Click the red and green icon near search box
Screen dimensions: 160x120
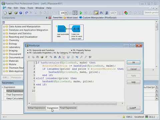[x=126, y=13]
